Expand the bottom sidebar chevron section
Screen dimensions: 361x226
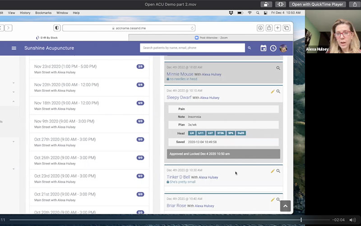click(13, 169)
